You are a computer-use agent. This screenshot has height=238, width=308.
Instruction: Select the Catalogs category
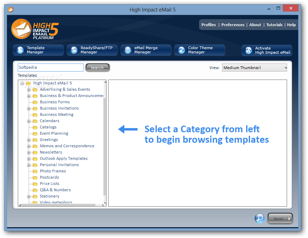[x=48, y=127]
